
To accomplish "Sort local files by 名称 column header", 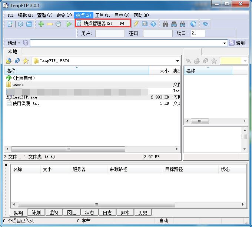I will 77,71.
